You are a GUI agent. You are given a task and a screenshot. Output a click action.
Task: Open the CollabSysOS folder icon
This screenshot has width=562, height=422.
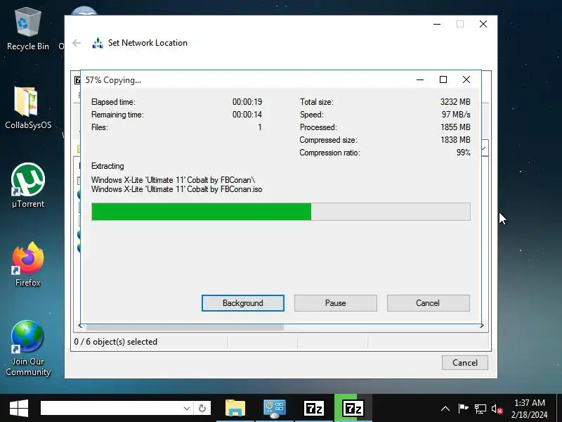(x=27, y=108)
